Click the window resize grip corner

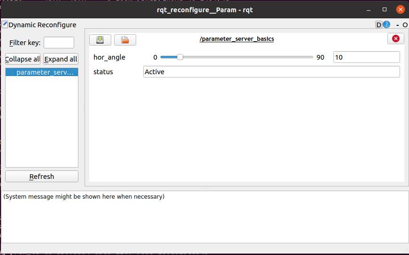[x=406, y=251]
